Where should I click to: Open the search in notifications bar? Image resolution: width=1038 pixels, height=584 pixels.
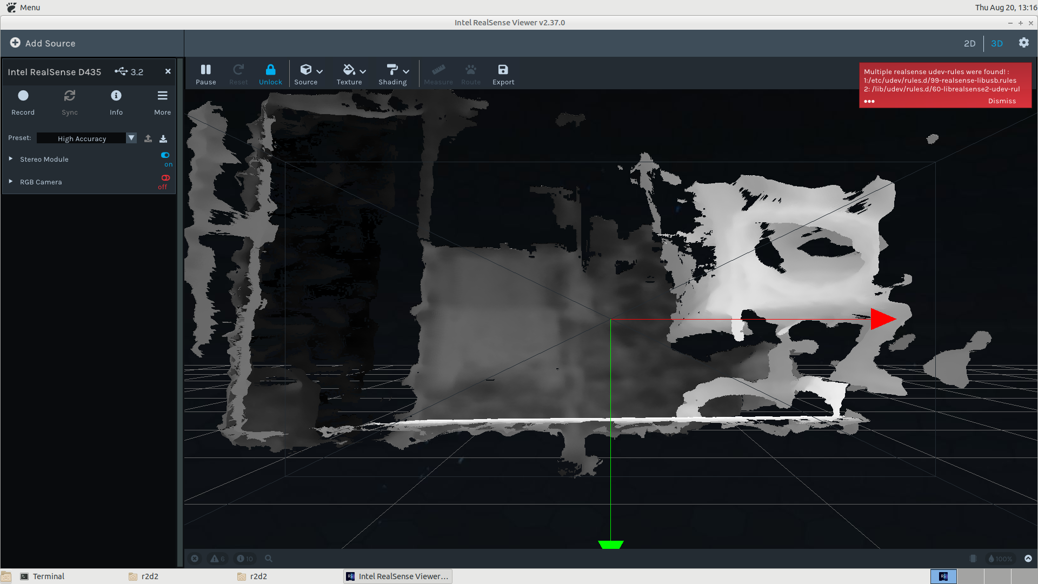tap(269, 559)
